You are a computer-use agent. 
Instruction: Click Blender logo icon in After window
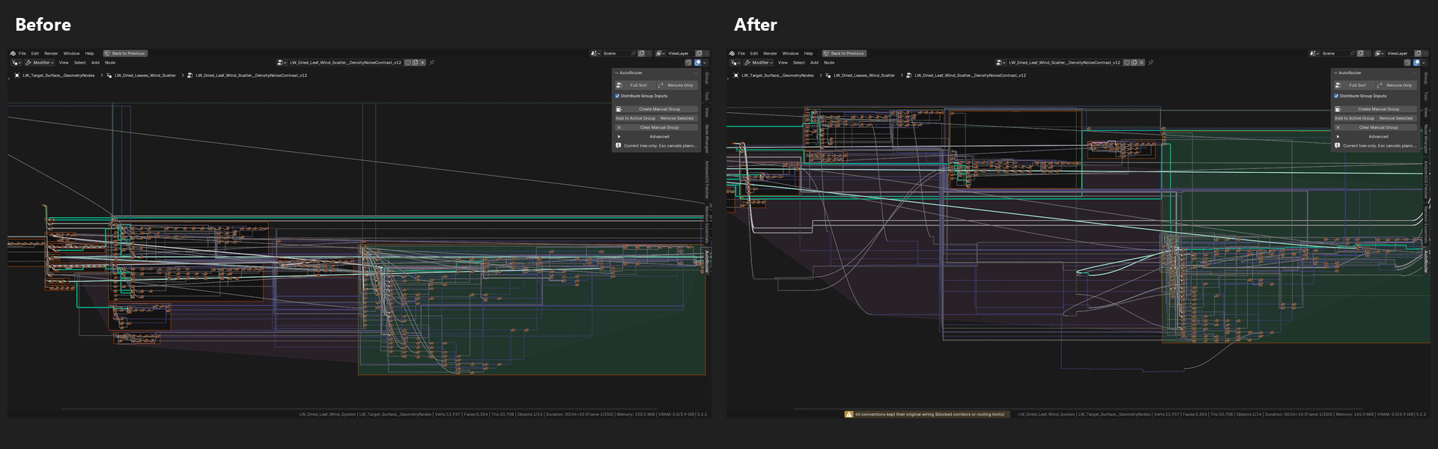732,53
